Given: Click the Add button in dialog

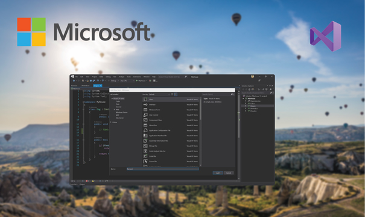Looking at the screenshot, I should tap(218, 173).
